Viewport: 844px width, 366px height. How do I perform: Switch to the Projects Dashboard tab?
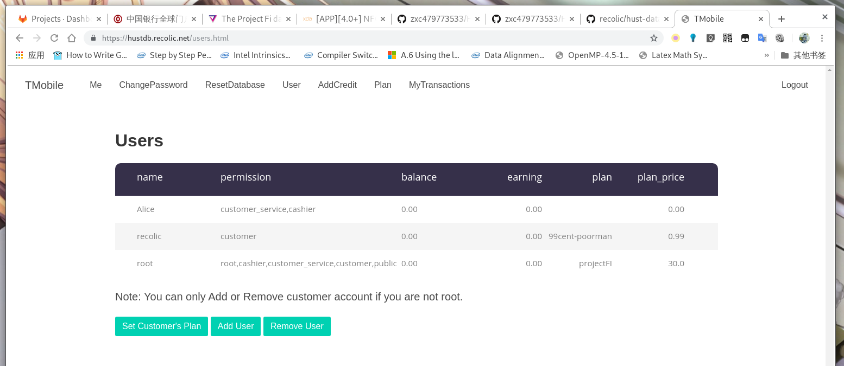54,19
